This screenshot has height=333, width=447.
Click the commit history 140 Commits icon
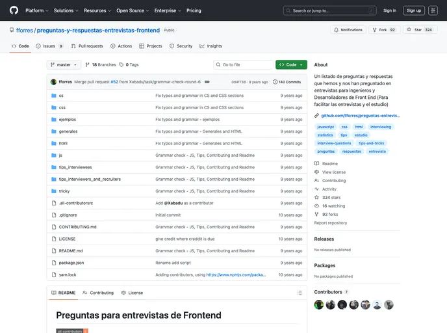coord(275,82)
